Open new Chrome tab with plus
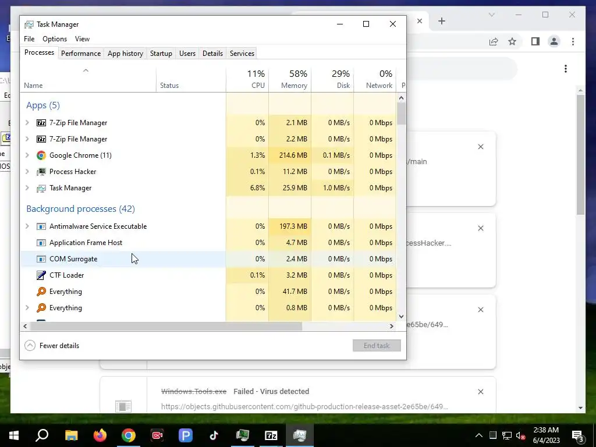Viewport: 596px width, 447px height. pos(442,21)
